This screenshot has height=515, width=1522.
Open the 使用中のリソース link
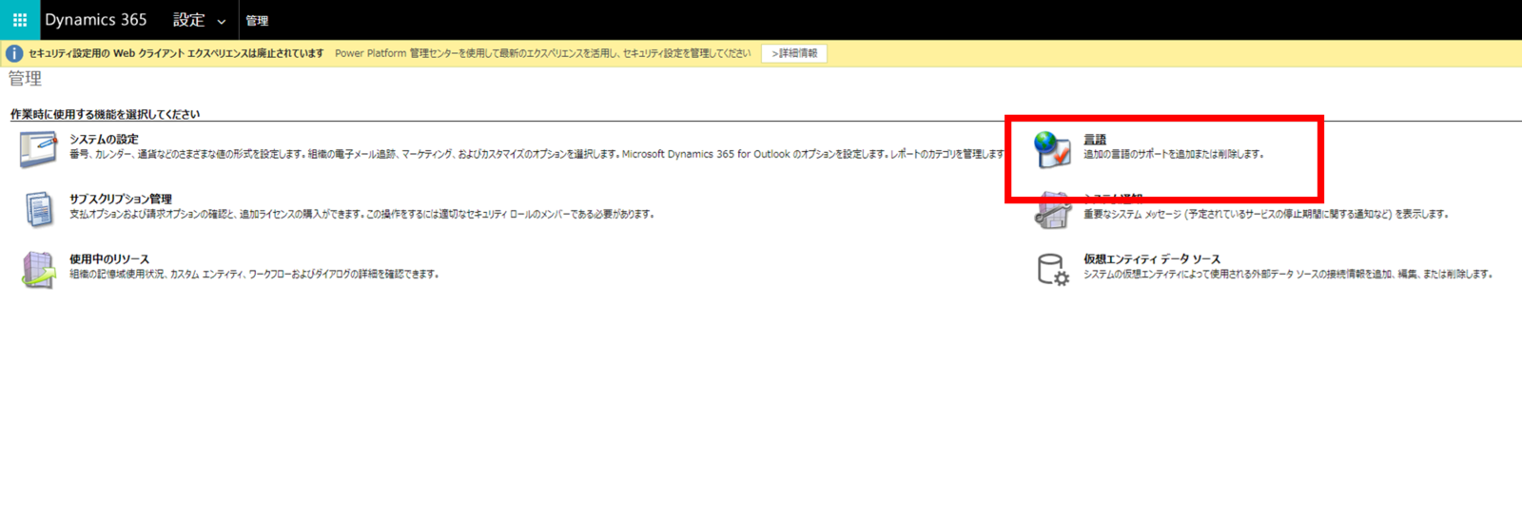click(x=109, y=258)
